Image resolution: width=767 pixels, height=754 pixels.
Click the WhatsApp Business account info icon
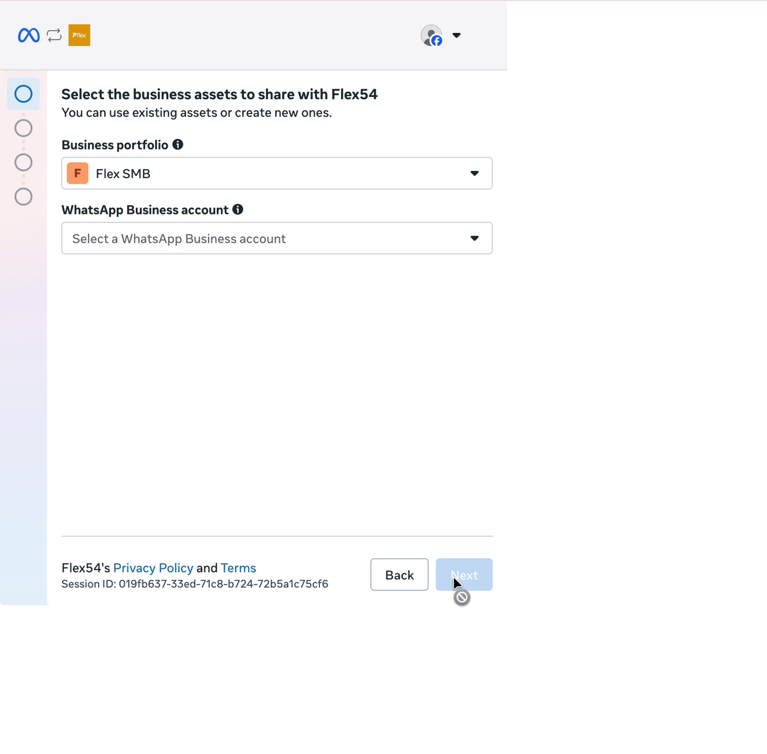pos(238,209)
